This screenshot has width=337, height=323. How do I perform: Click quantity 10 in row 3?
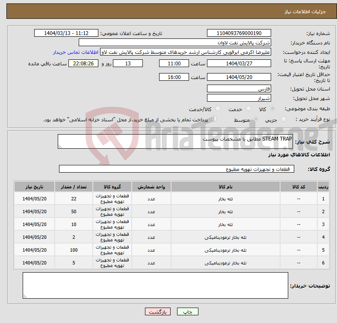[x=74, y=224]
